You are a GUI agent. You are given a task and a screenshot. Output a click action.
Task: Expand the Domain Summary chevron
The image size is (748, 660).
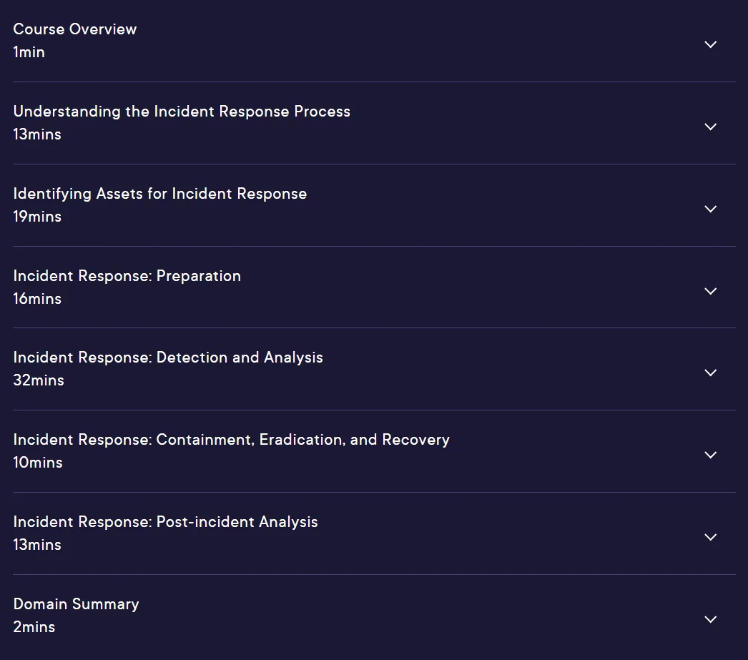(710, 619)
